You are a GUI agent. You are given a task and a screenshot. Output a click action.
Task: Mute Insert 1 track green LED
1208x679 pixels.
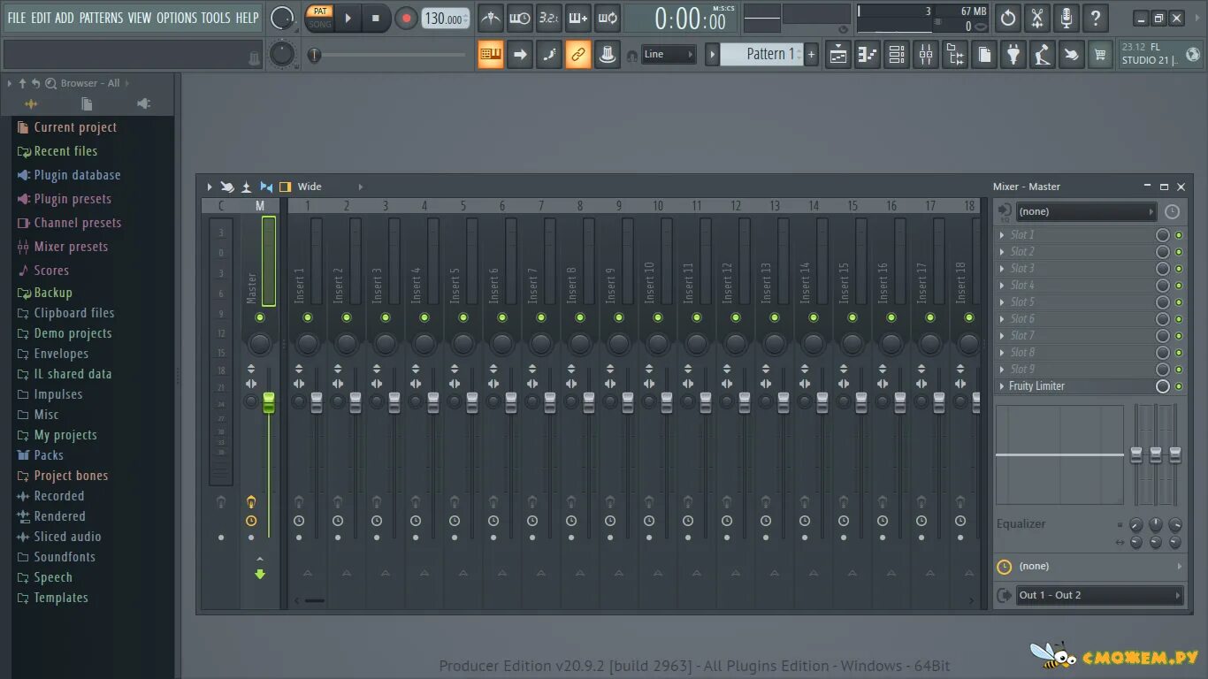(308, 317)
